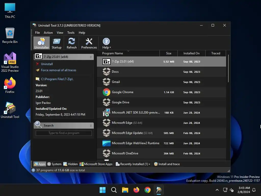Switch to the System tab
261x196 pixels.
click(54, 164)
